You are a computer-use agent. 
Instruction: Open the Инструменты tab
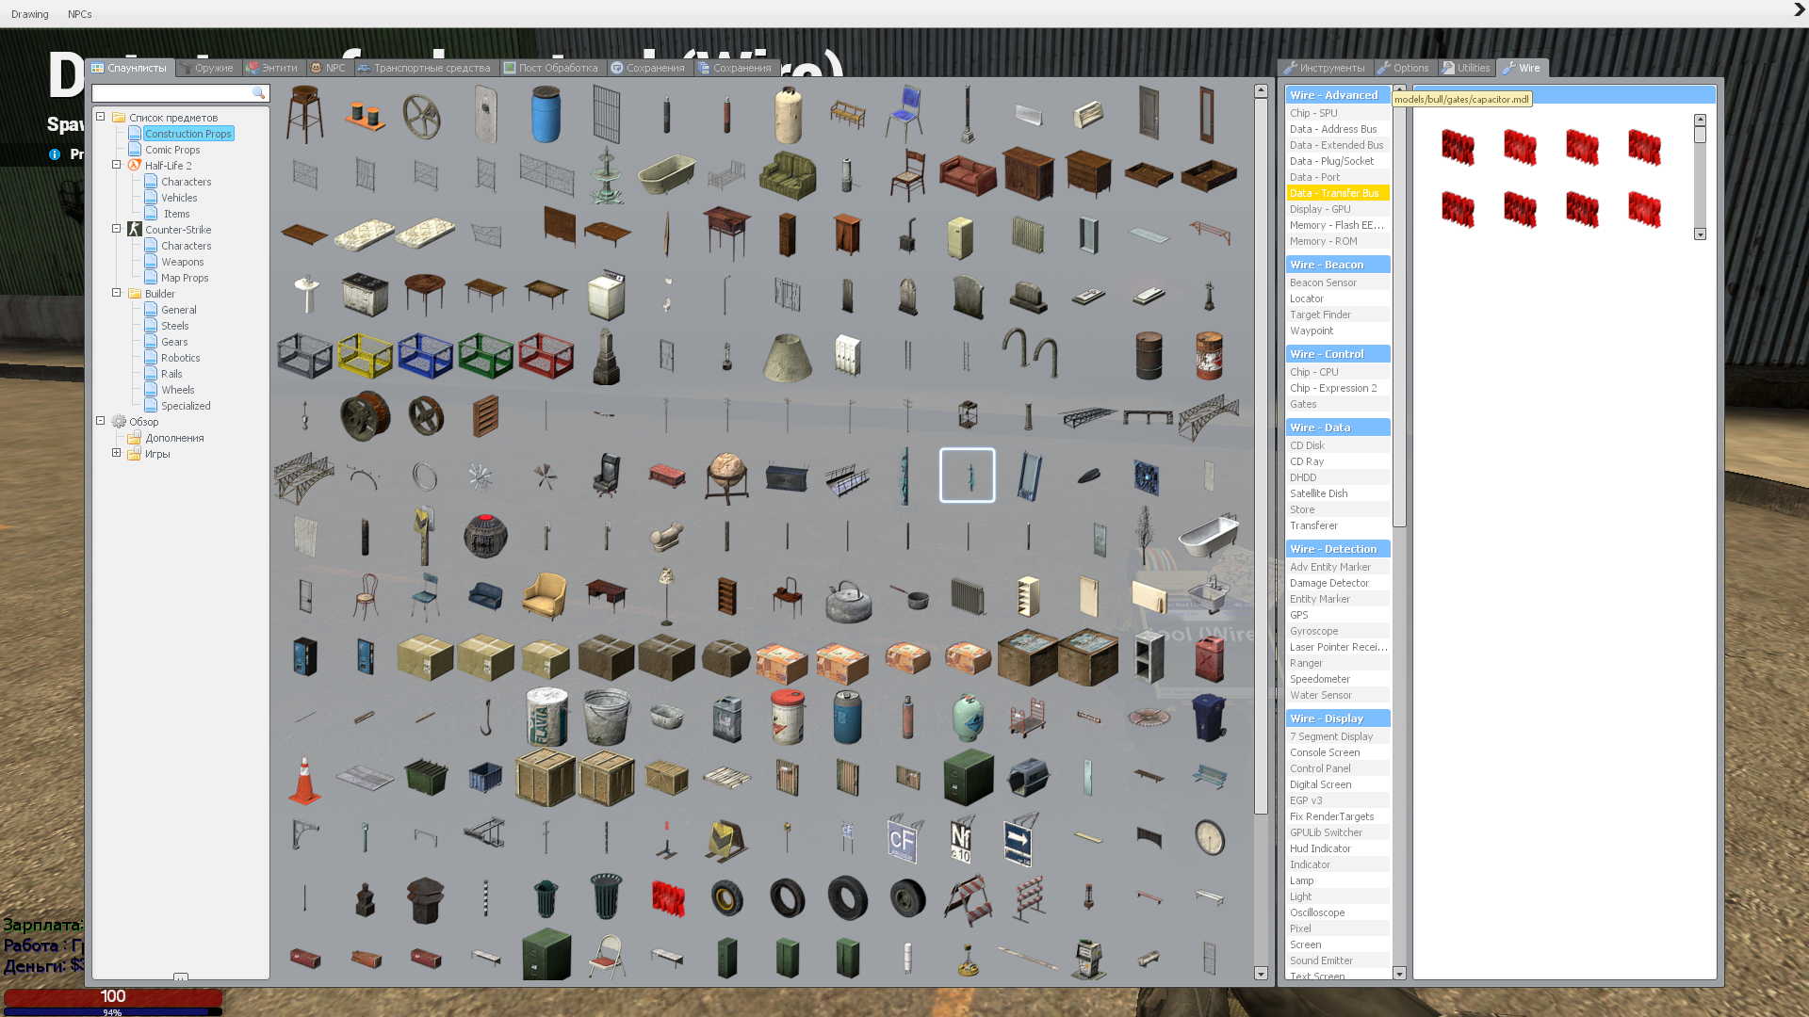point(1324,68)
